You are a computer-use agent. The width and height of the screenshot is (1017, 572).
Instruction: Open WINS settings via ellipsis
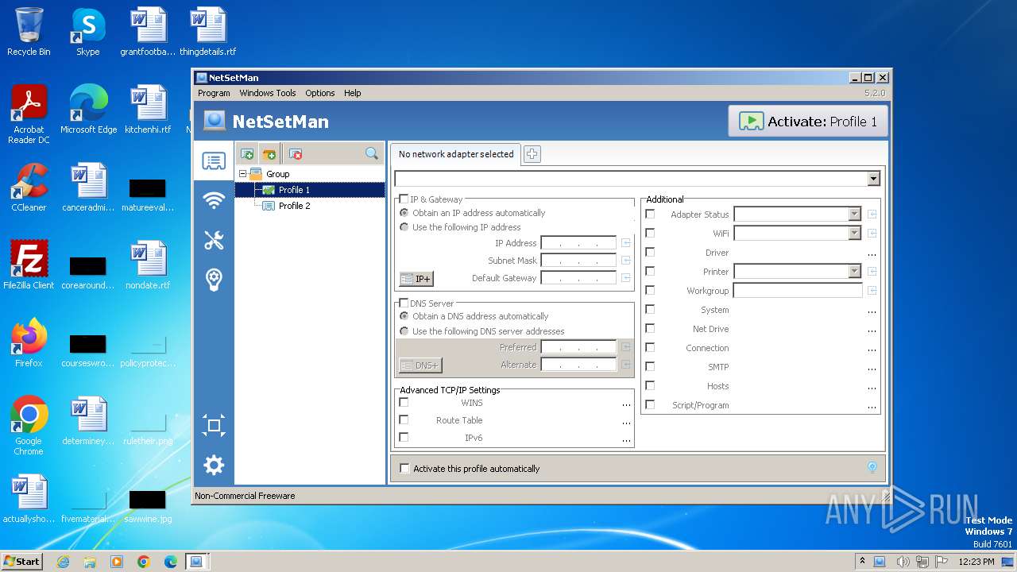coord(626,404)
